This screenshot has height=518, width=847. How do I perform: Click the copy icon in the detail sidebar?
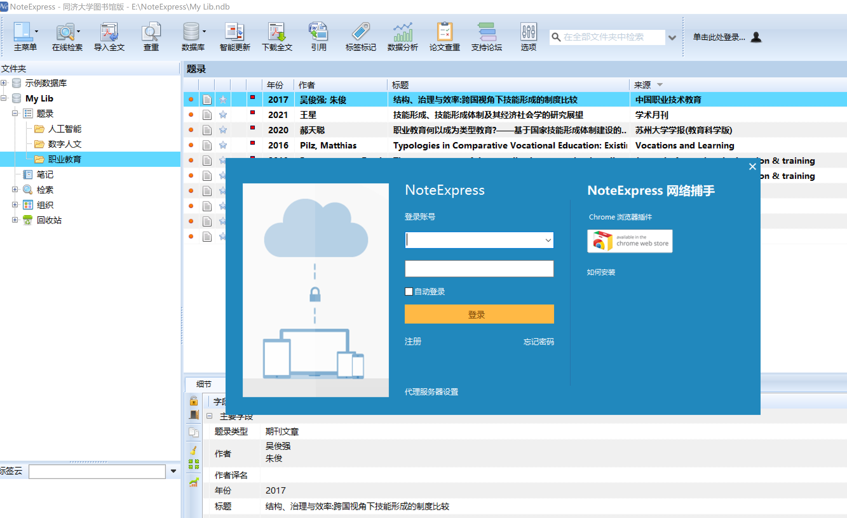coord(194,432)
